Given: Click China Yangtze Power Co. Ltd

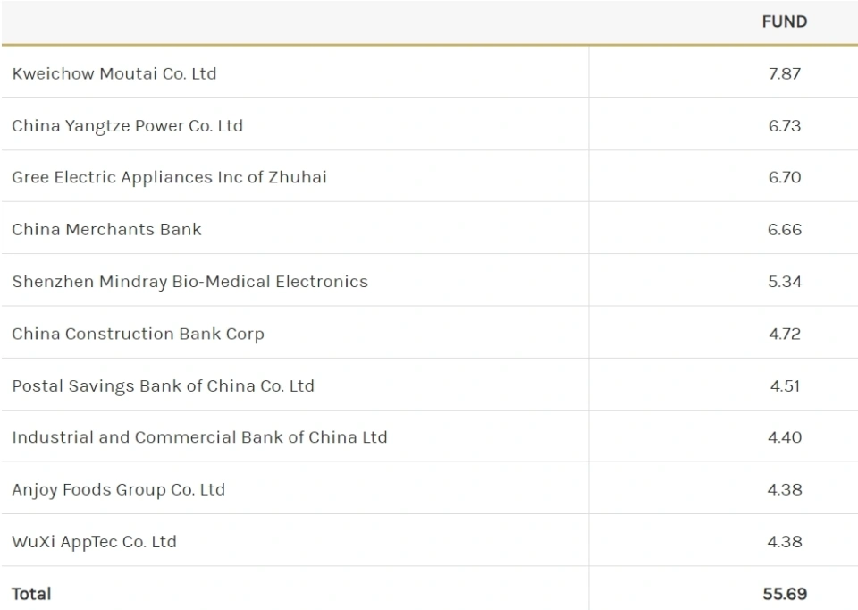Looking at the screenshot, I should point(128,125).
